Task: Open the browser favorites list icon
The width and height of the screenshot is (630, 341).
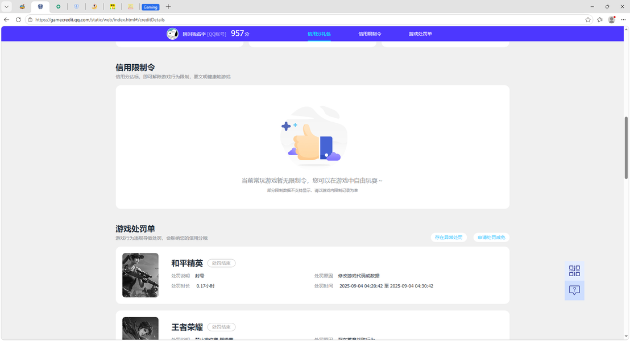Action: (x=600, y=20)
